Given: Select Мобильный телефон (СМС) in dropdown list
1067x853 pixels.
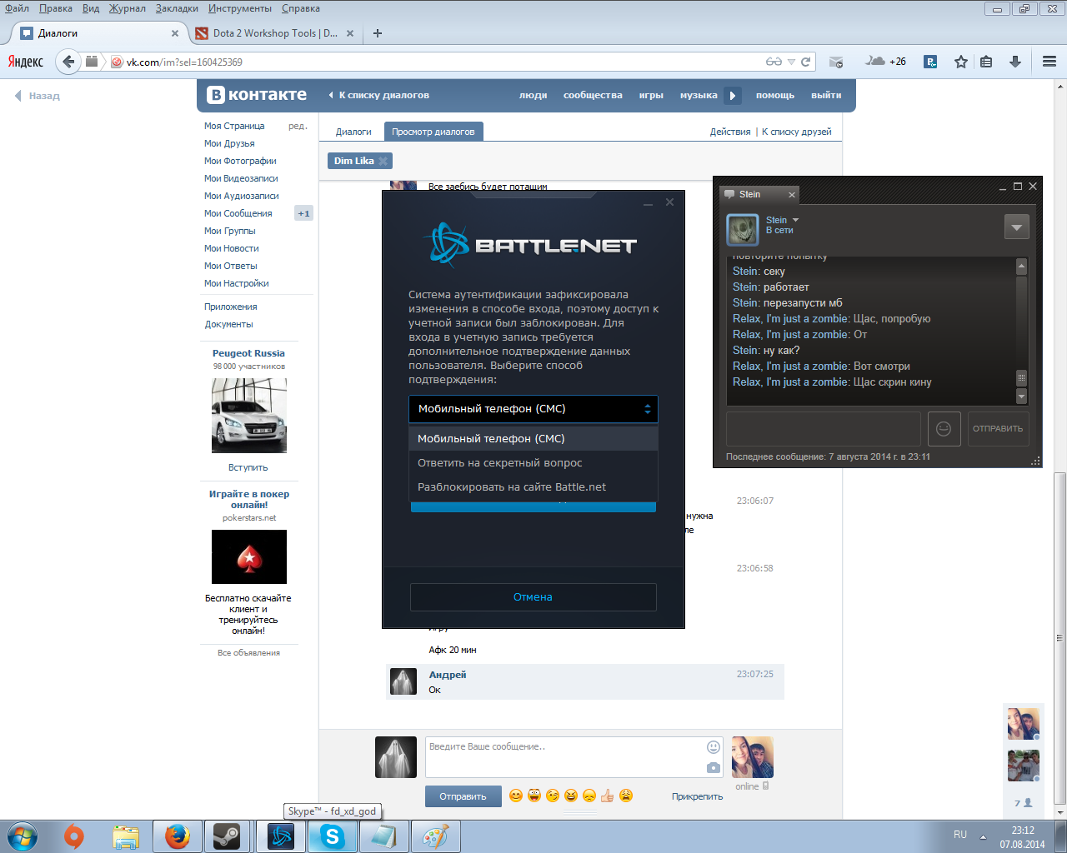Looking at the screenshot, I should click(x=533, y=438).
